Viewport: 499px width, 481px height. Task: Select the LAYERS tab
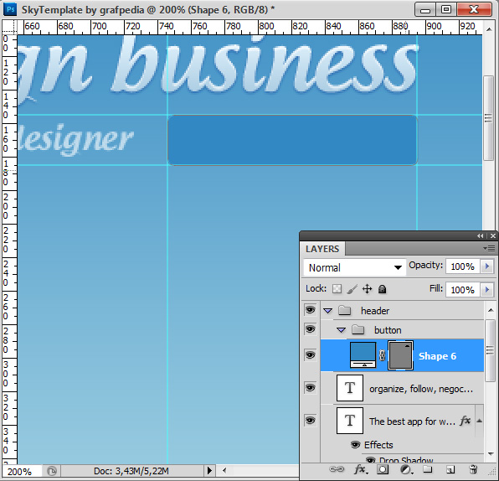[x=322, y=249]
